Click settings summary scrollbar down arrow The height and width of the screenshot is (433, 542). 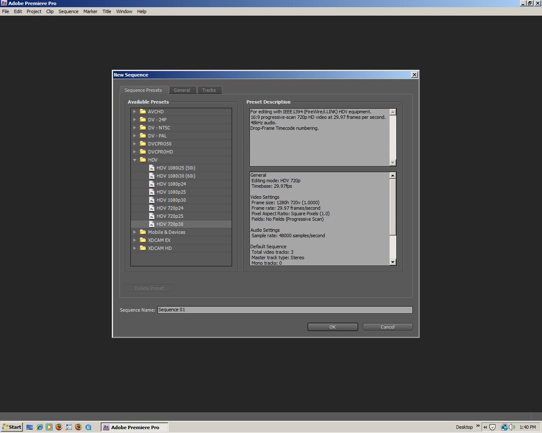click(393, 262)
